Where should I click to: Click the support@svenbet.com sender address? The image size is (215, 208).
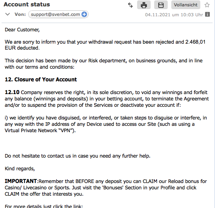coord(55,14)
